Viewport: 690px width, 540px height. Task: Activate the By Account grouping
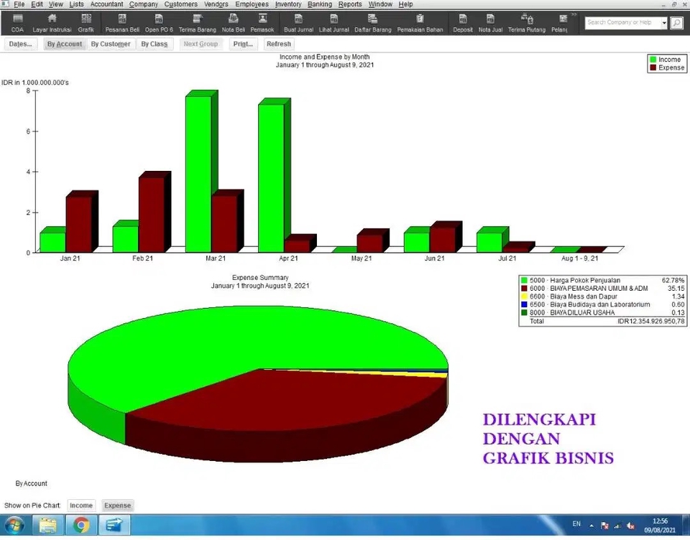(64, 44)
